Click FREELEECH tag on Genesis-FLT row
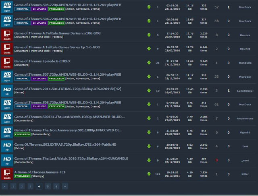 click(x=22, y=176)
